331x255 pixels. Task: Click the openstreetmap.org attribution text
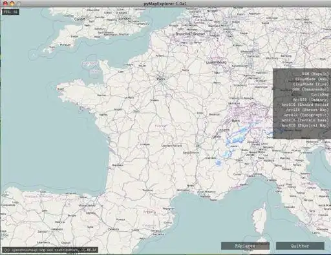tap(50, 250)
